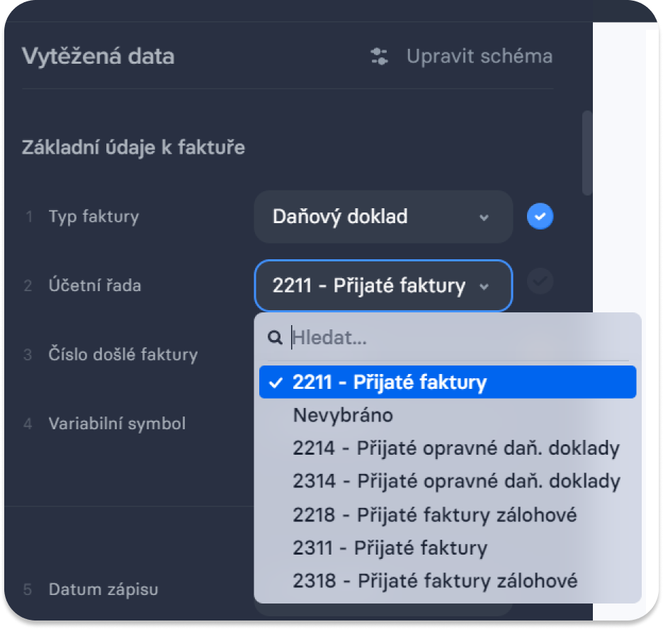663x629 pixels.
Task: Toggle gray confirmation check for Účetní řada
Action: [x=540, y=281]
